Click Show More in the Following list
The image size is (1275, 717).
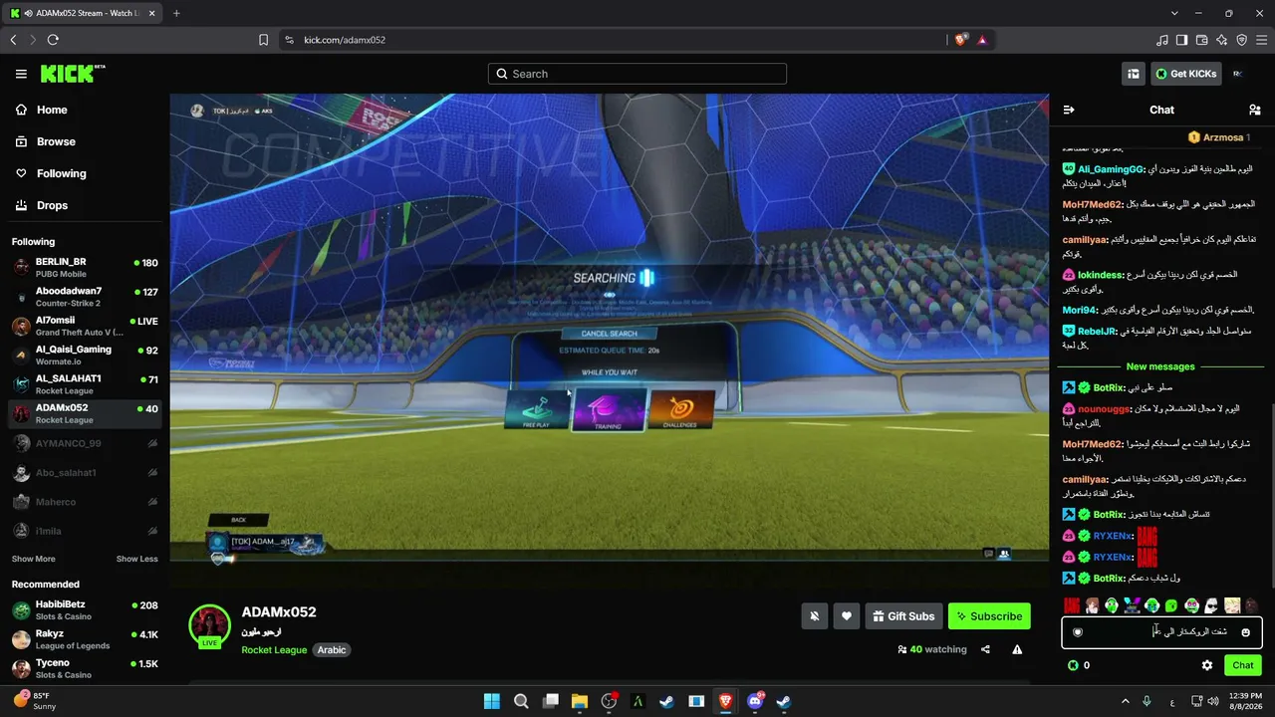(x=34, y=559)
